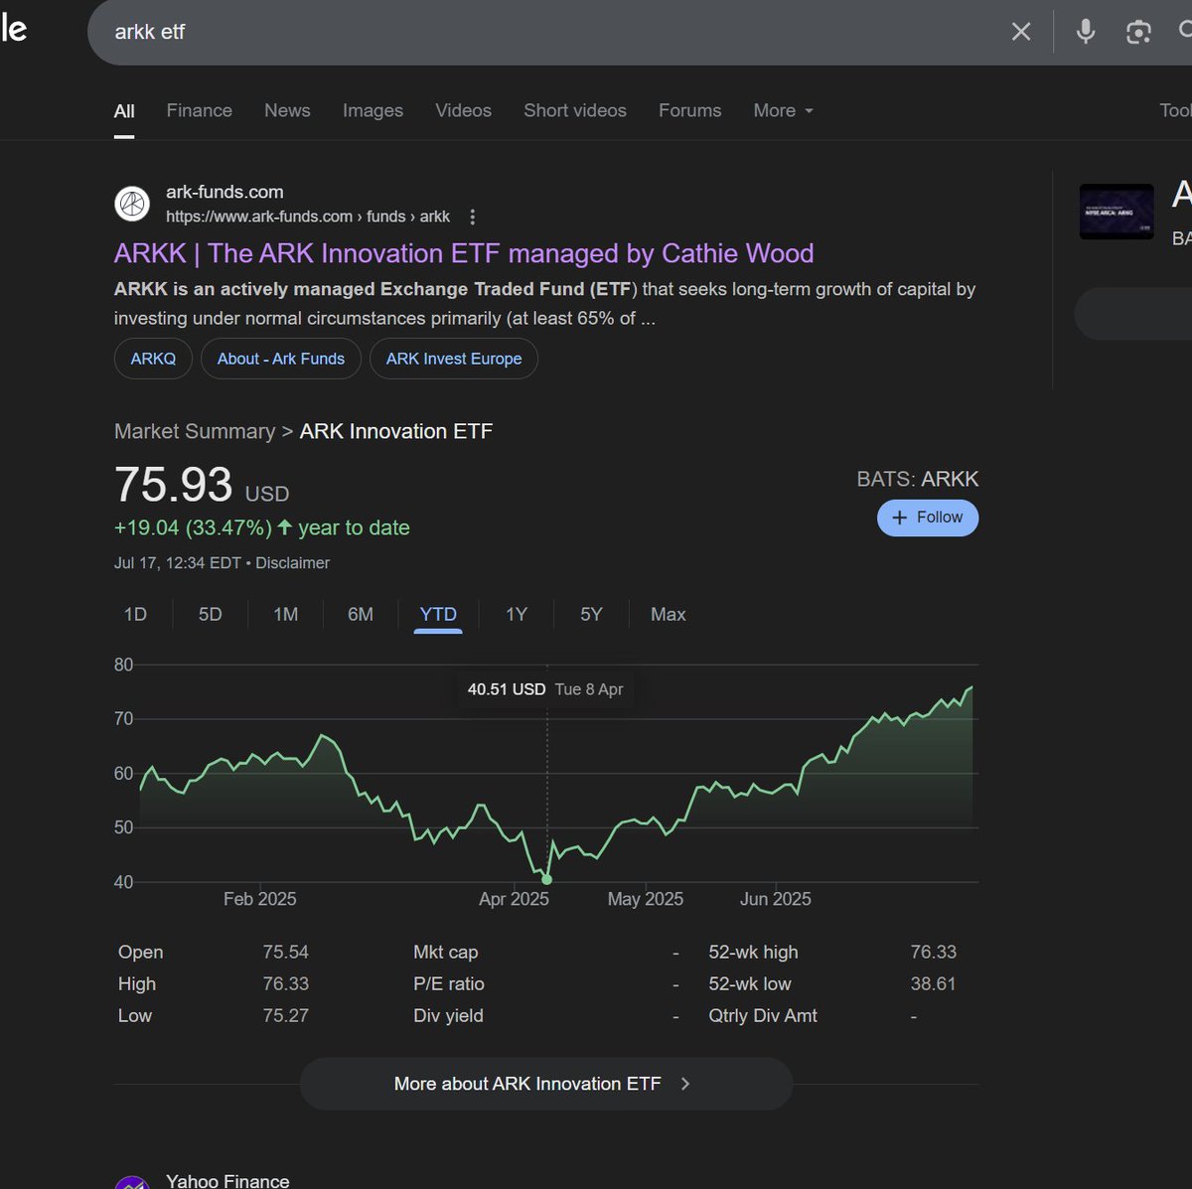Open the ark-funds.com URL breadcrumb
Viewport: 1192px width, 1189px height.
308,217
